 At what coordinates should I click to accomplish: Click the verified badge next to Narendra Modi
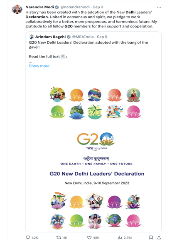click(57, 7)
